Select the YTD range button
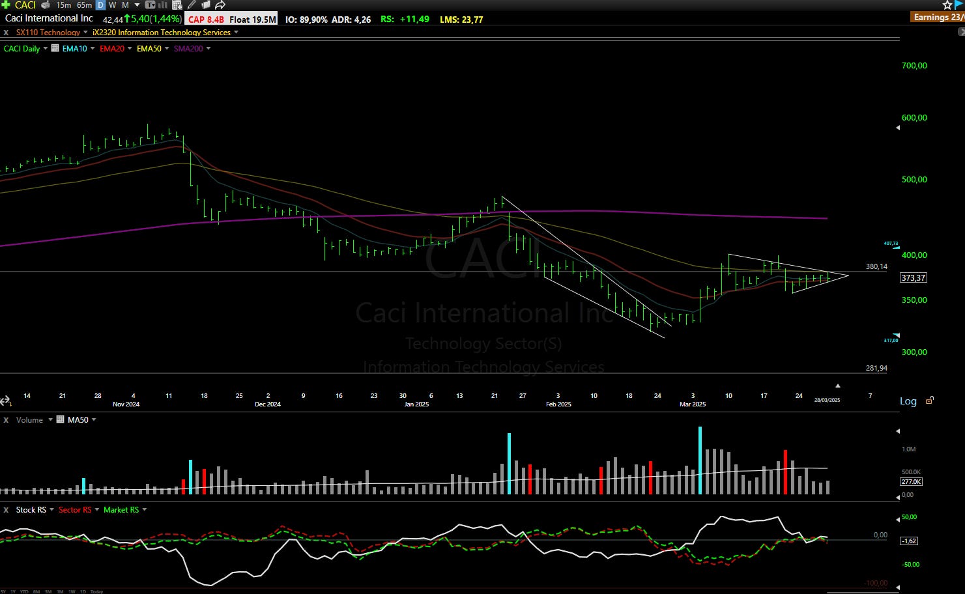Screen dimensions: 965x594 (x=24, y=591)
